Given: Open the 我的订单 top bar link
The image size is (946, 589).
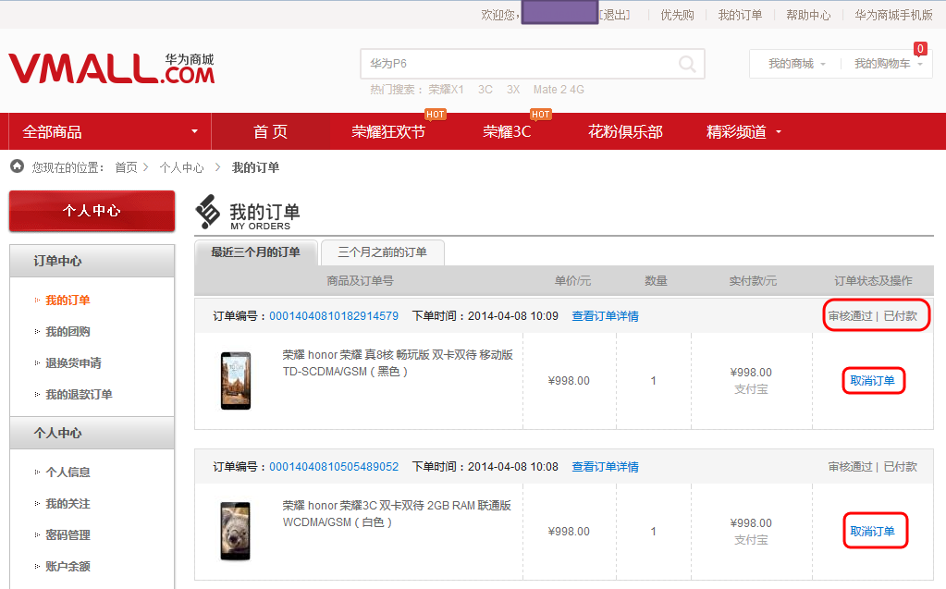Looking at the screenshot, I should 740,15.
